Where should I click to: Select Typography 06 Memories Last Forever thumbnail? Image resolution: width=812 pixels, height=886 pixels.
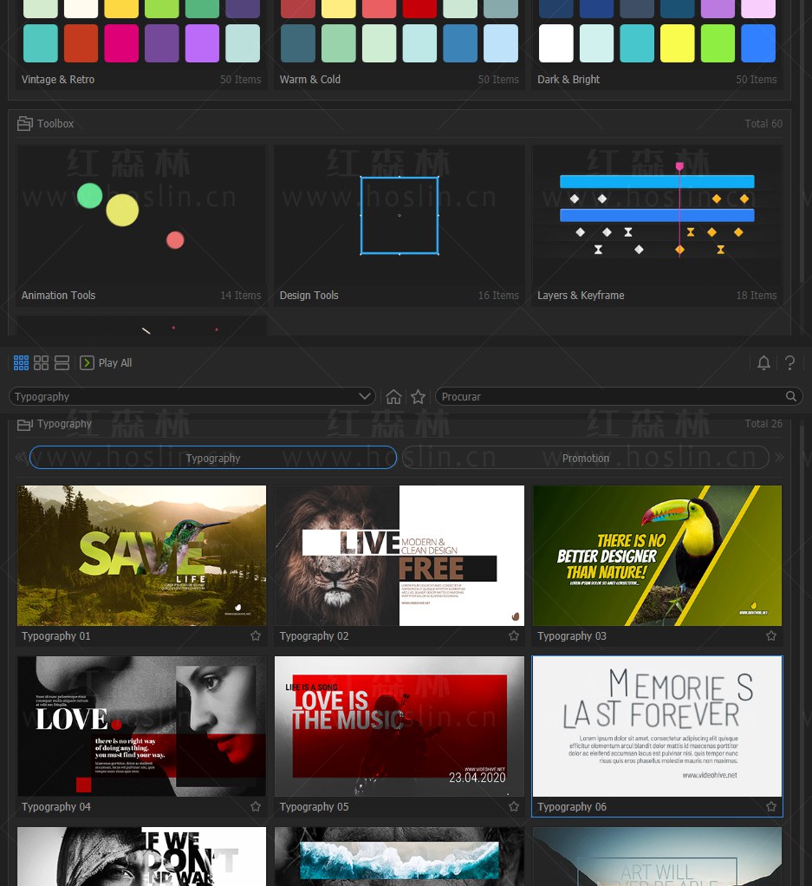(x=657, y=726)
